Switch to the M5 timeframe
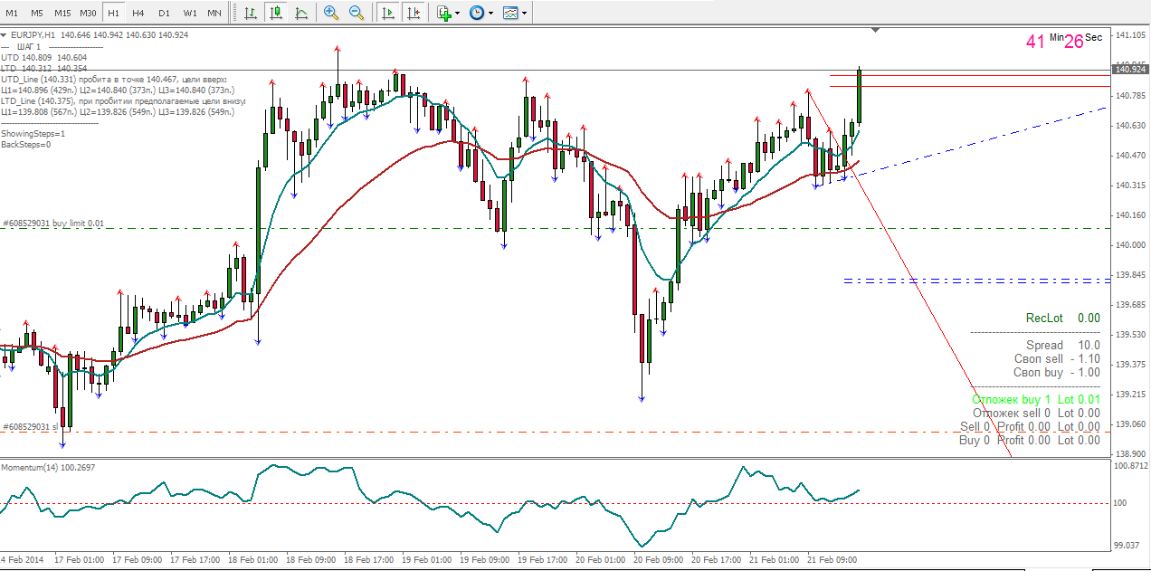Screen dimensions: 1151x571 coord(36,13)
